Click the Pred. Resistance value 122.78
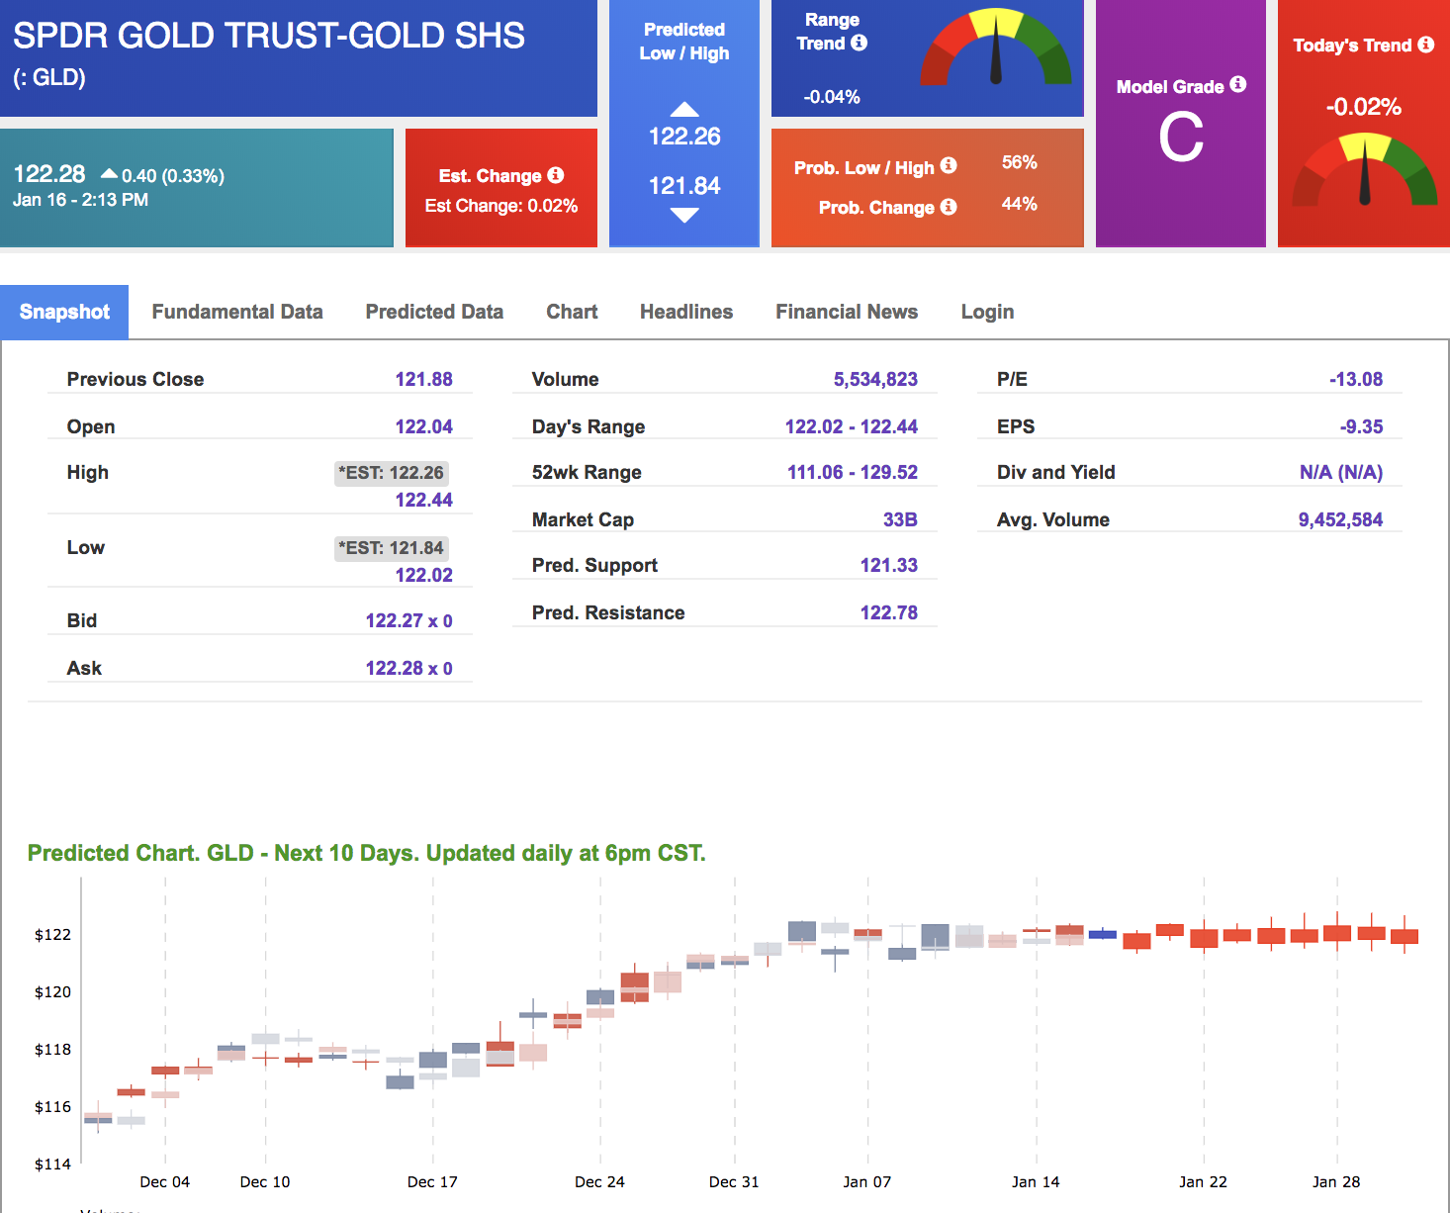This screenshot has width=1450, height=1213. (x=888, y=612)
